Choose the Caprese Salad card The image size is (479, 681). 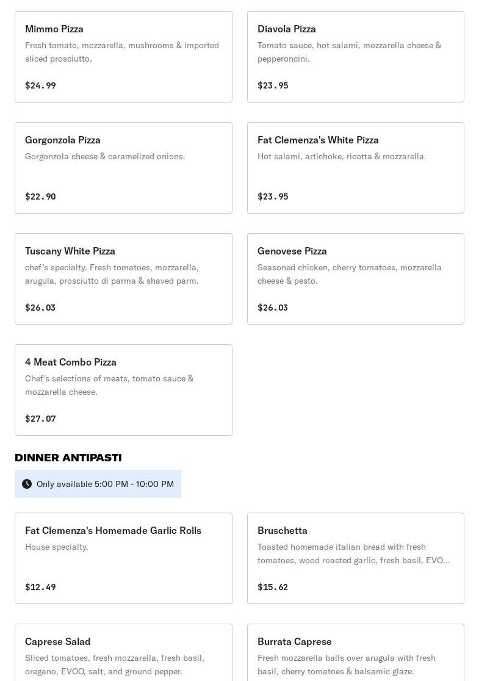click(x=123, y=653)
